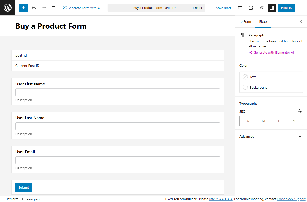Switch to the JetForm tab
Screen dimensions: 307x202
click(x=245, y=22)
